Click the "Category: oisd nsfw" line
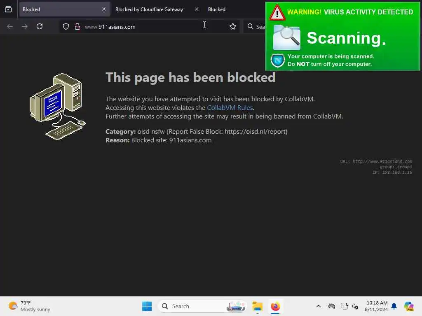 click(197, 132)
